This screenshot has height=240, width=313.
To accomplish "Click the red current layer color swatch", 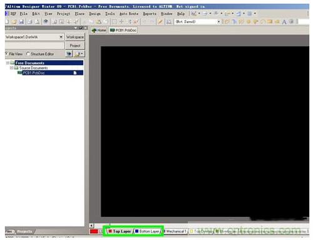I will point(94,231).
